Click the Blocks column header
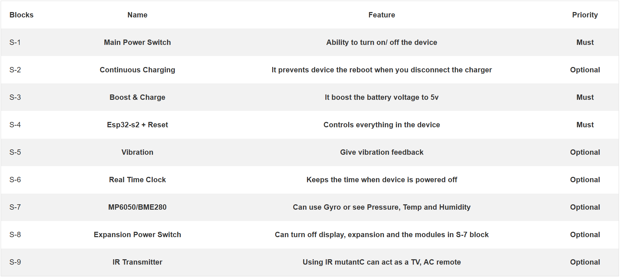 21,15
